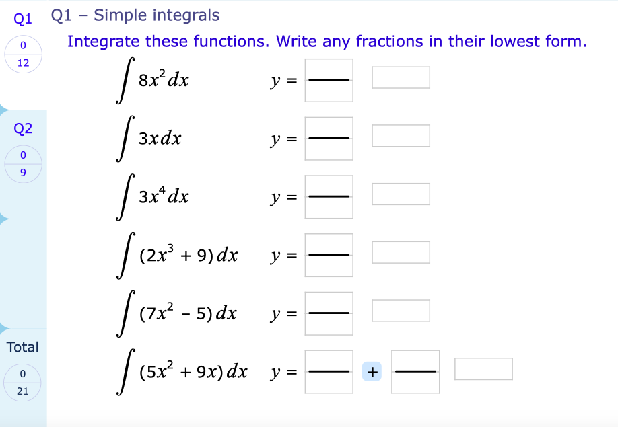This screenshot has height=427, width=618.
Task: Click the fraction box for the (7x² − 5) dx answer
Action: click(329, 313)
